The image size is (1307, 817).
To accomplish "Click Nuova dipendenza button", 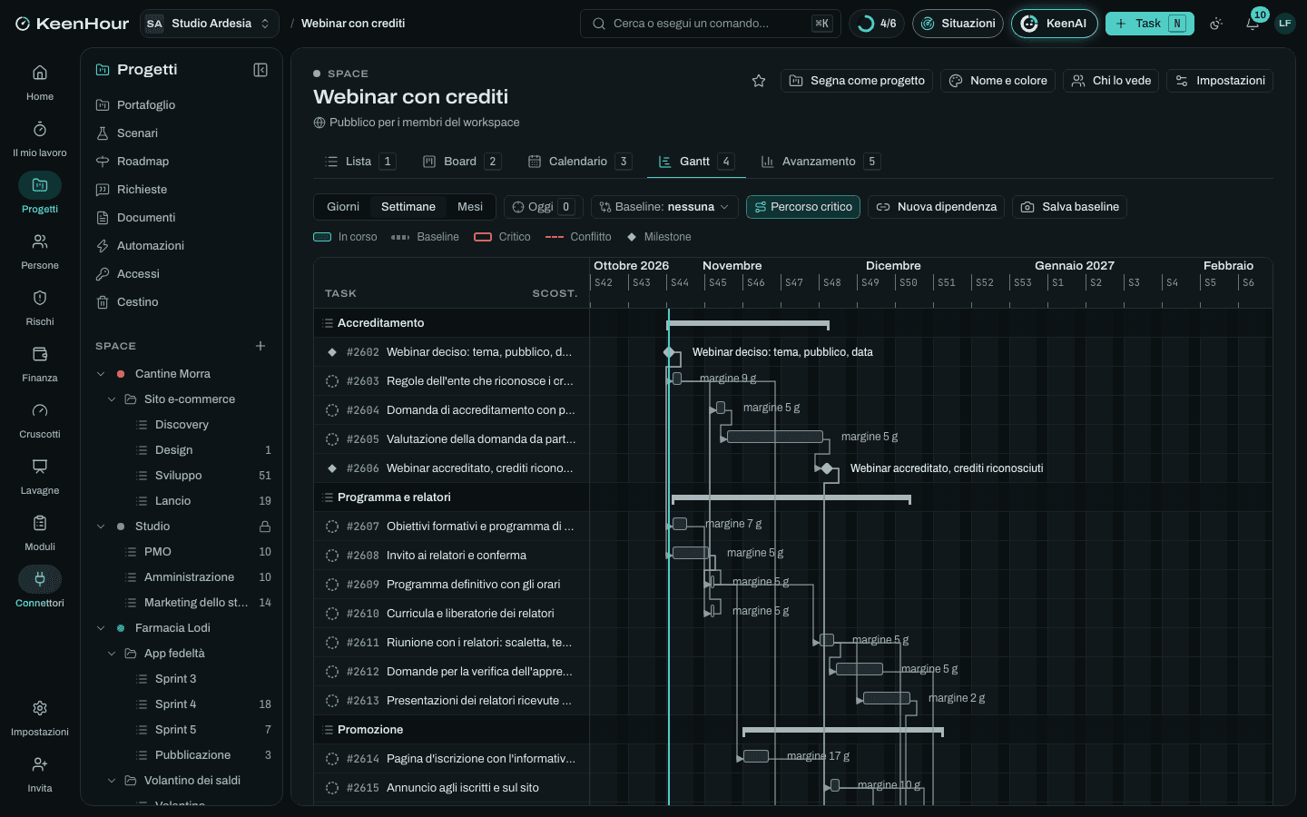I will (x=937, y=207).
